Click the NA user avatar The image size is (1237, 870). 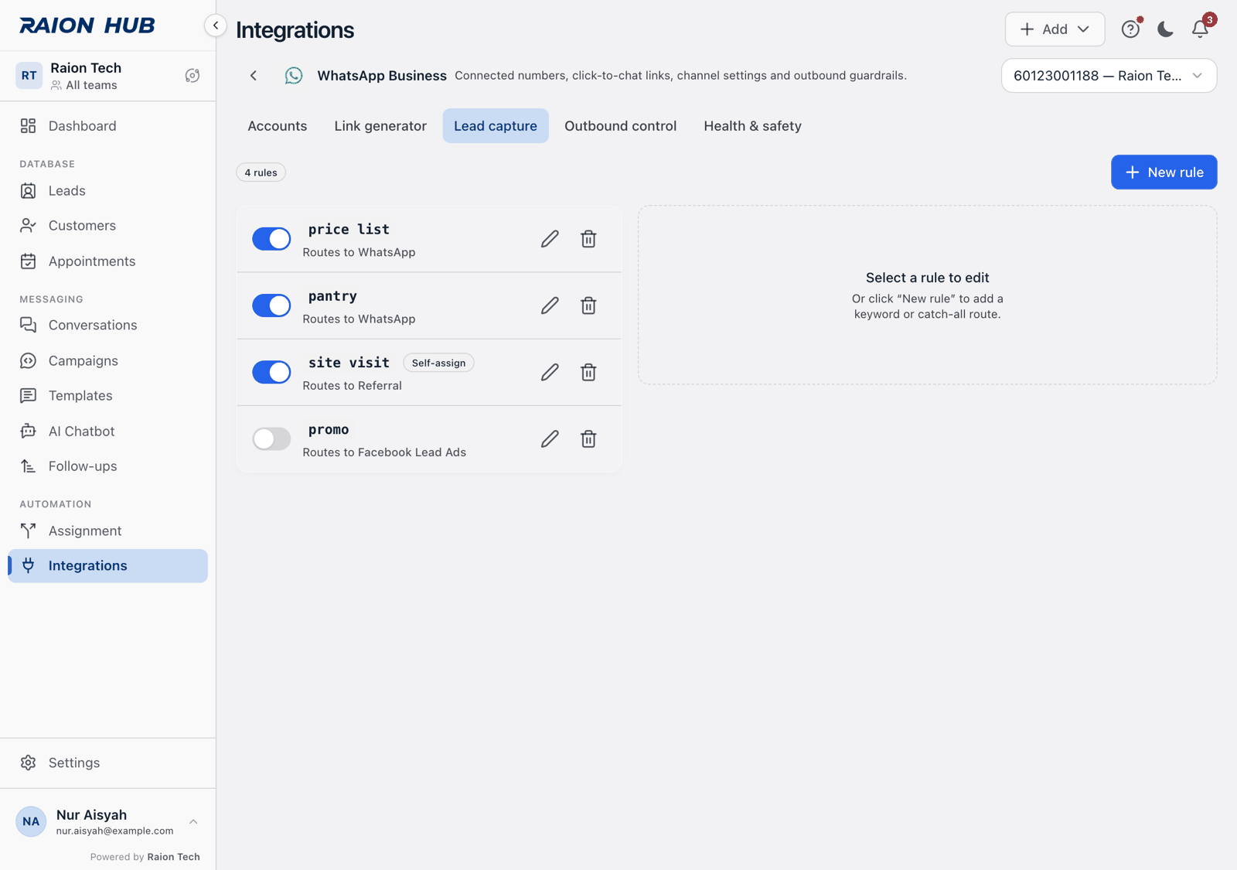pos(31,822)
